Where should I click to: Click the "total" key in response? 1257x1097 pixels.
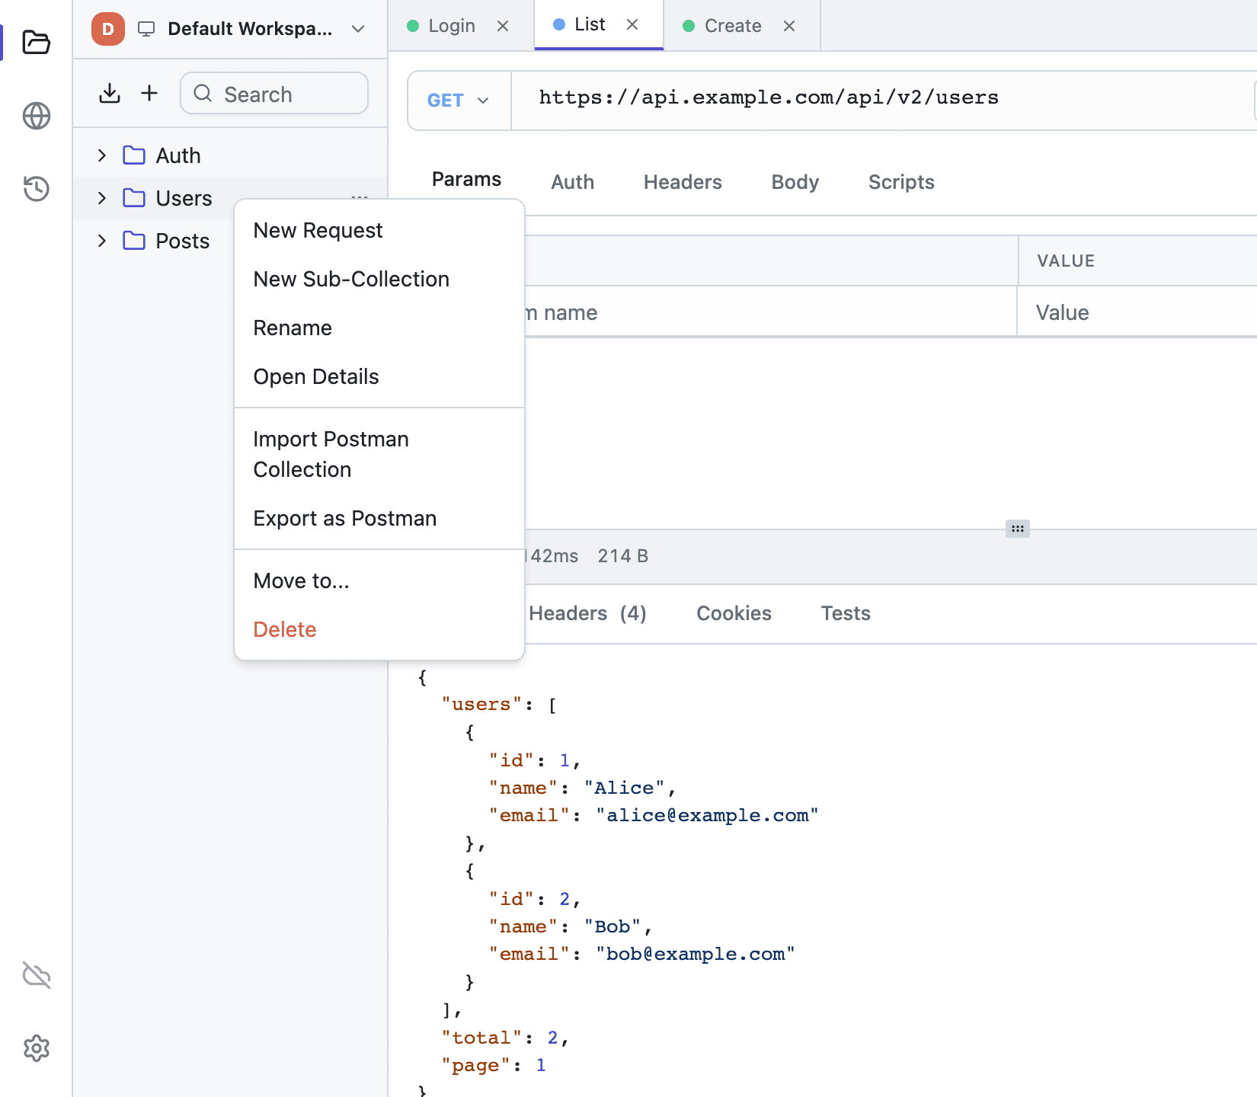[x=481, y=1038]
